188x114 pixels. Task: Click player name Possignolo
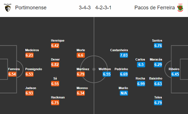point(34,69)
